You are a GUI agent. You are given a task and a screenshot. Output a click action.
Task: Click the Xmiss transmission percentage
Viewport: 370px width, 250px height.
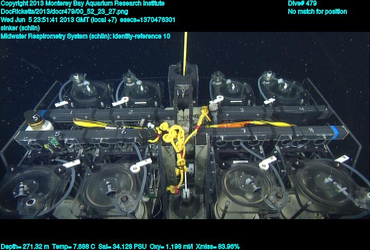coord(218,246)
